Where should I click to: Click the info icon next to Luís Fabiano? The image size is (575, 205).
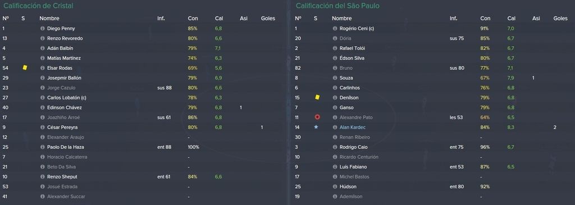click(335, 167)
